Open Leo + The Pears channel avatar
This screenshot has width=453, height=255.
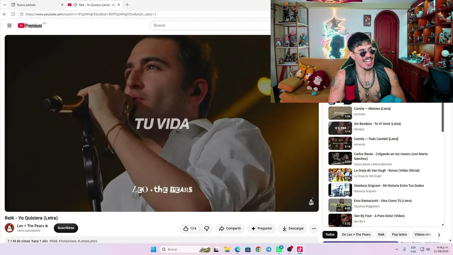[x=10, y=228]
